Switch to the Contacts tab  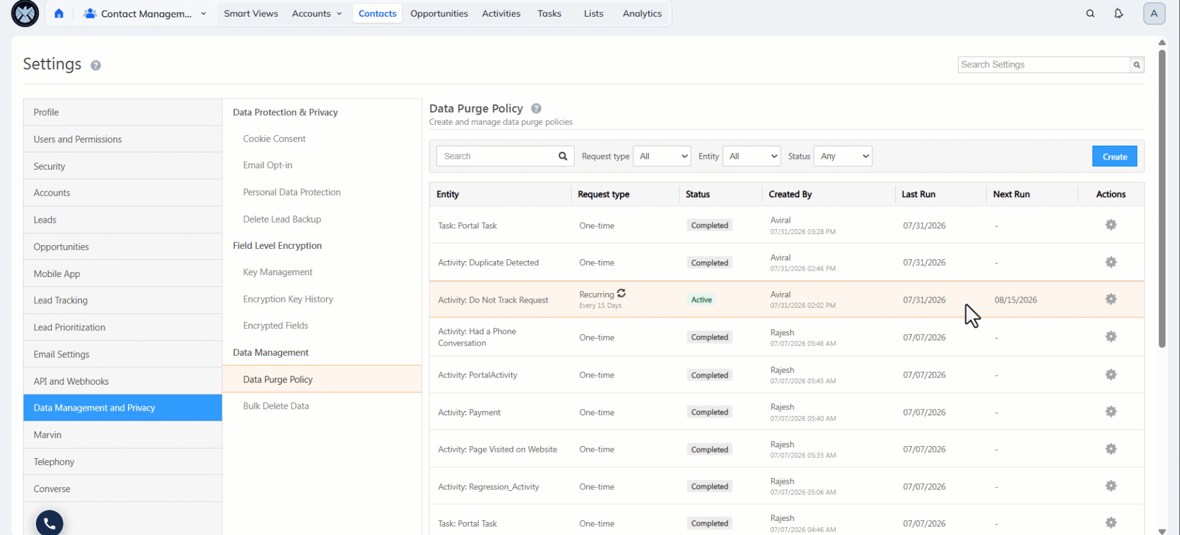coord(378,13)
